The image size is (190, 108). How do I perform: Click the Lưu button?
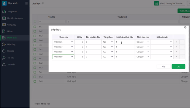[178, 67]
